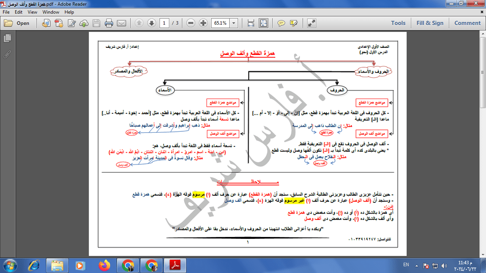Open the Comment pane
This screenshot has width=486, height=273.
[467, 23]
